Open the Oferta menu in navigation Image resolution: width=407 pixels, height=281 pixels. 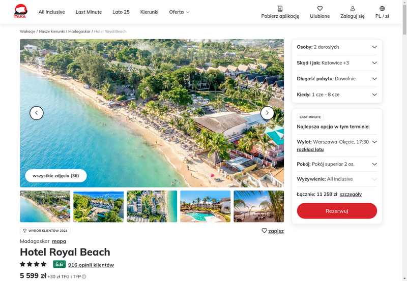(x=180, y=12)
